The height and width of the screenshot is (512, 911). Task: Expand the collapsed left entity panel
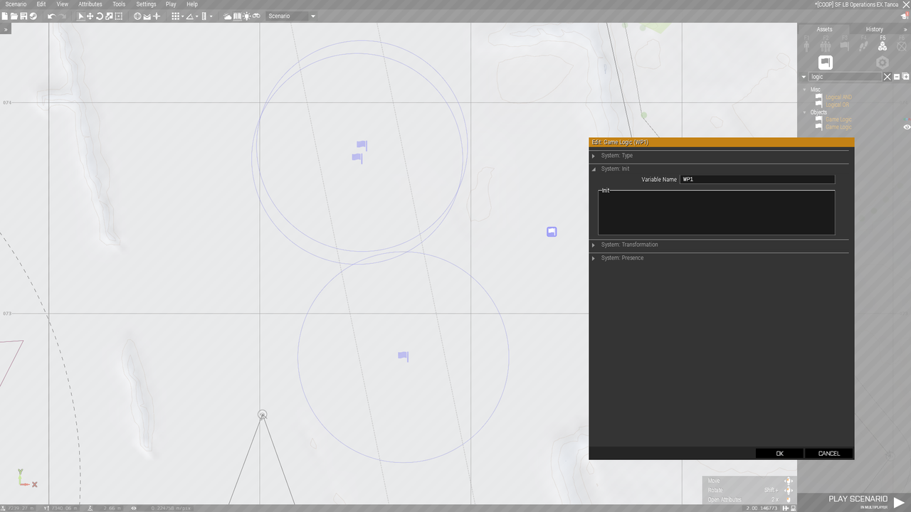[6, 29]
